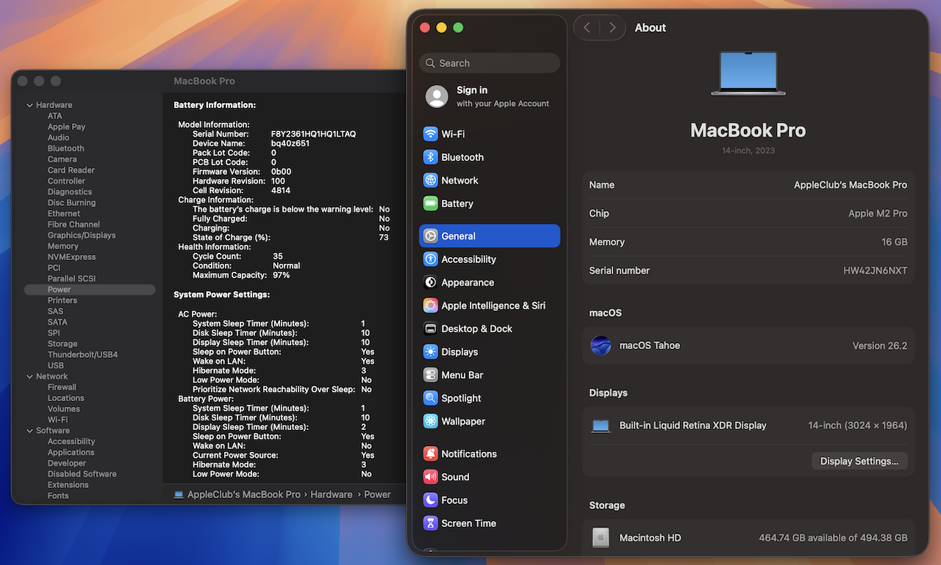
Task: Select Desktop & Dock in sidebar
Action: [476, 329]
